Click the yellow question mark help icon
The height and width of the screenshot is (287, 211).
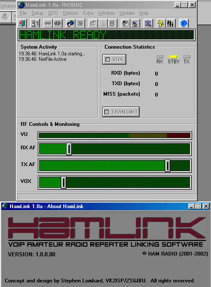pos(161,23)
